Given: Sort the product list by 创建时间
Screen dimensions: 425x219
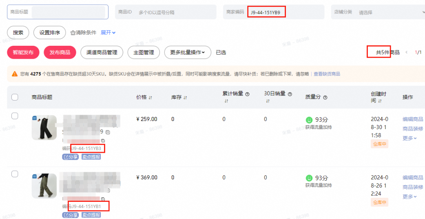Looking at the screenshot, I should [x=379, y=101].
